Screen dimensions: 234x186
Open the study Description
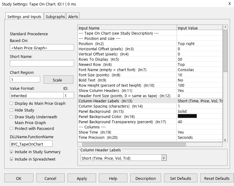[x=146, y=178]
